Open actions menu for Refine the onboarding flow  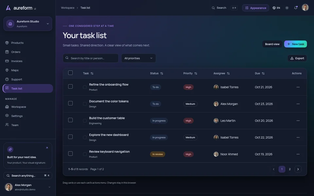tap(298, 87)
